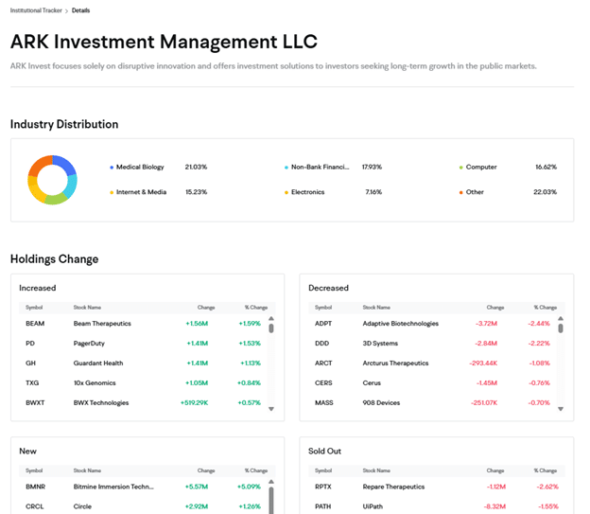Click Beam Therapeutics stock name
Viewport: 590px width, 514px height.
click(x=102, y=324)
